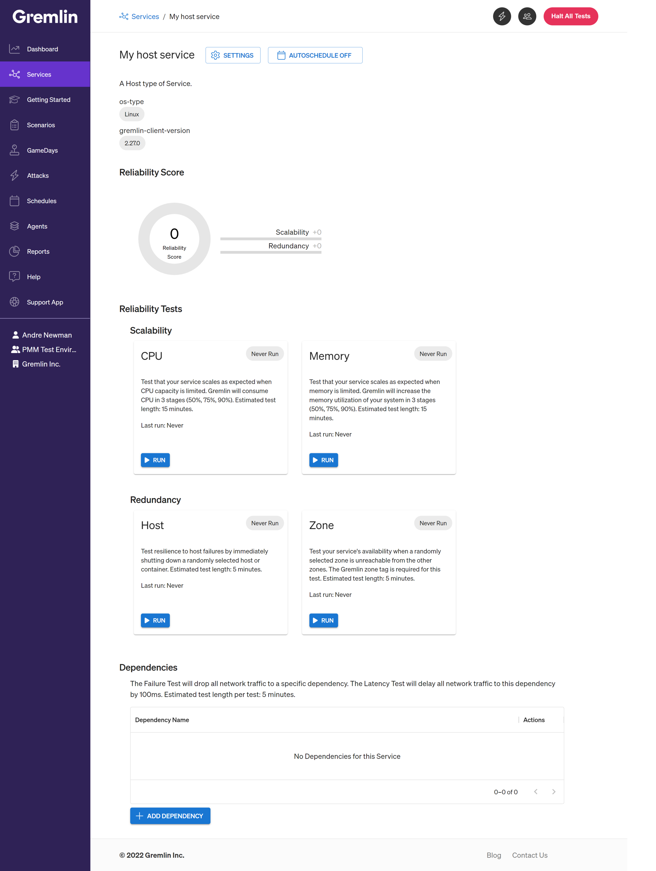Viewport: 656px width, 871px height.
Task: Go to next dependencies page arrow
Action: coord(554,791)
